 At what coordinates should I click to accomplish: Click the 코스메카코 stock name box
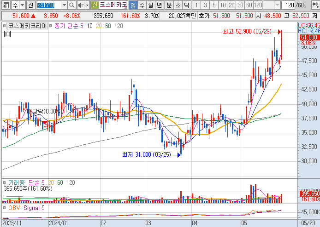coord(113,5)
